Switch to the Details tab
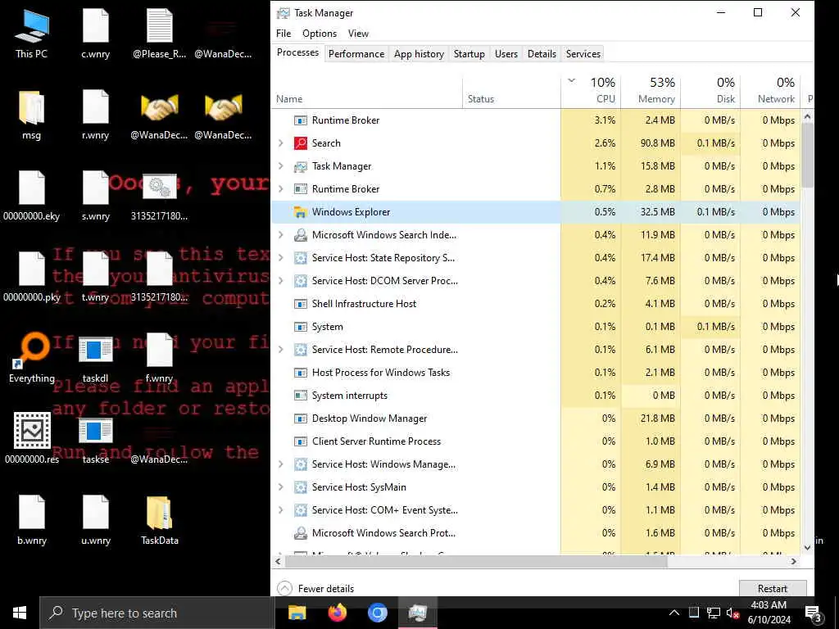The width and height of the screenshot is (839, 629). pos(542,54)
